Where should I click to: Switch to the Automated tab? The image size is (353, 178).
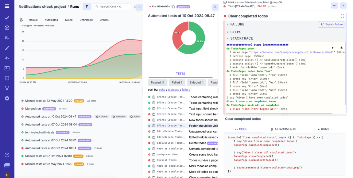tap(51, 20)
